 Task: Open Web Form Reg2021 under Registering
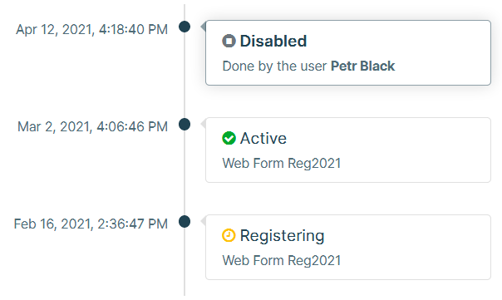tap(282, 261)
